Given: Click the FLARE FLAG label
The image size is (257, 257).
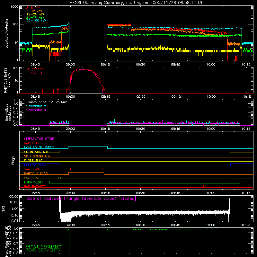Looking at the screenshot, I should click(x=33, y=160).
